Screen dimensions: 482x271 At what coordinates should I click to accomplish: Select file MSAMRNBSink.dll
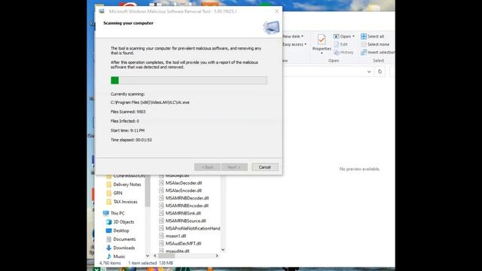[x=180, y=213]
